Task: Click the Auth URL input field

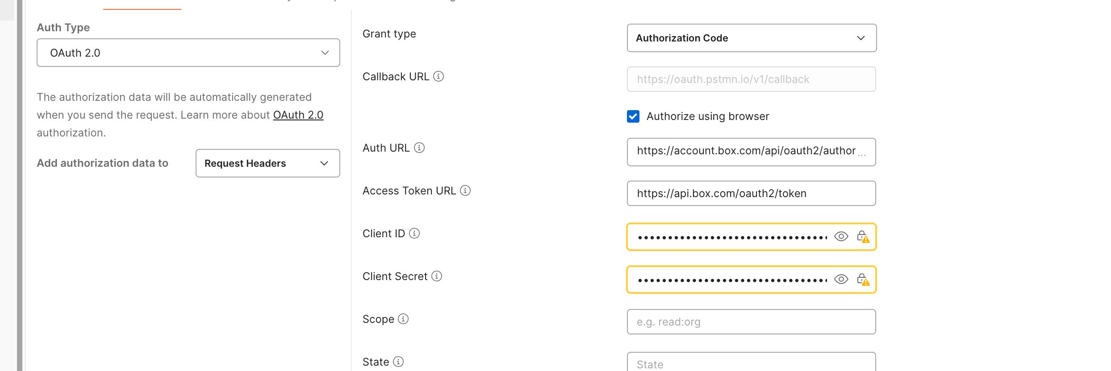Action: click(x=746, y=152)
